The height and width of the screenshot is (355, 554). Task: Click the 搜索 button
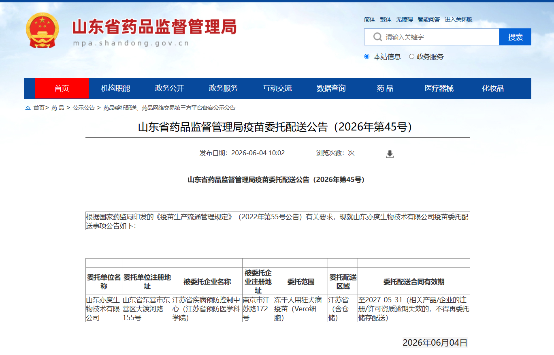pos(515,37)
